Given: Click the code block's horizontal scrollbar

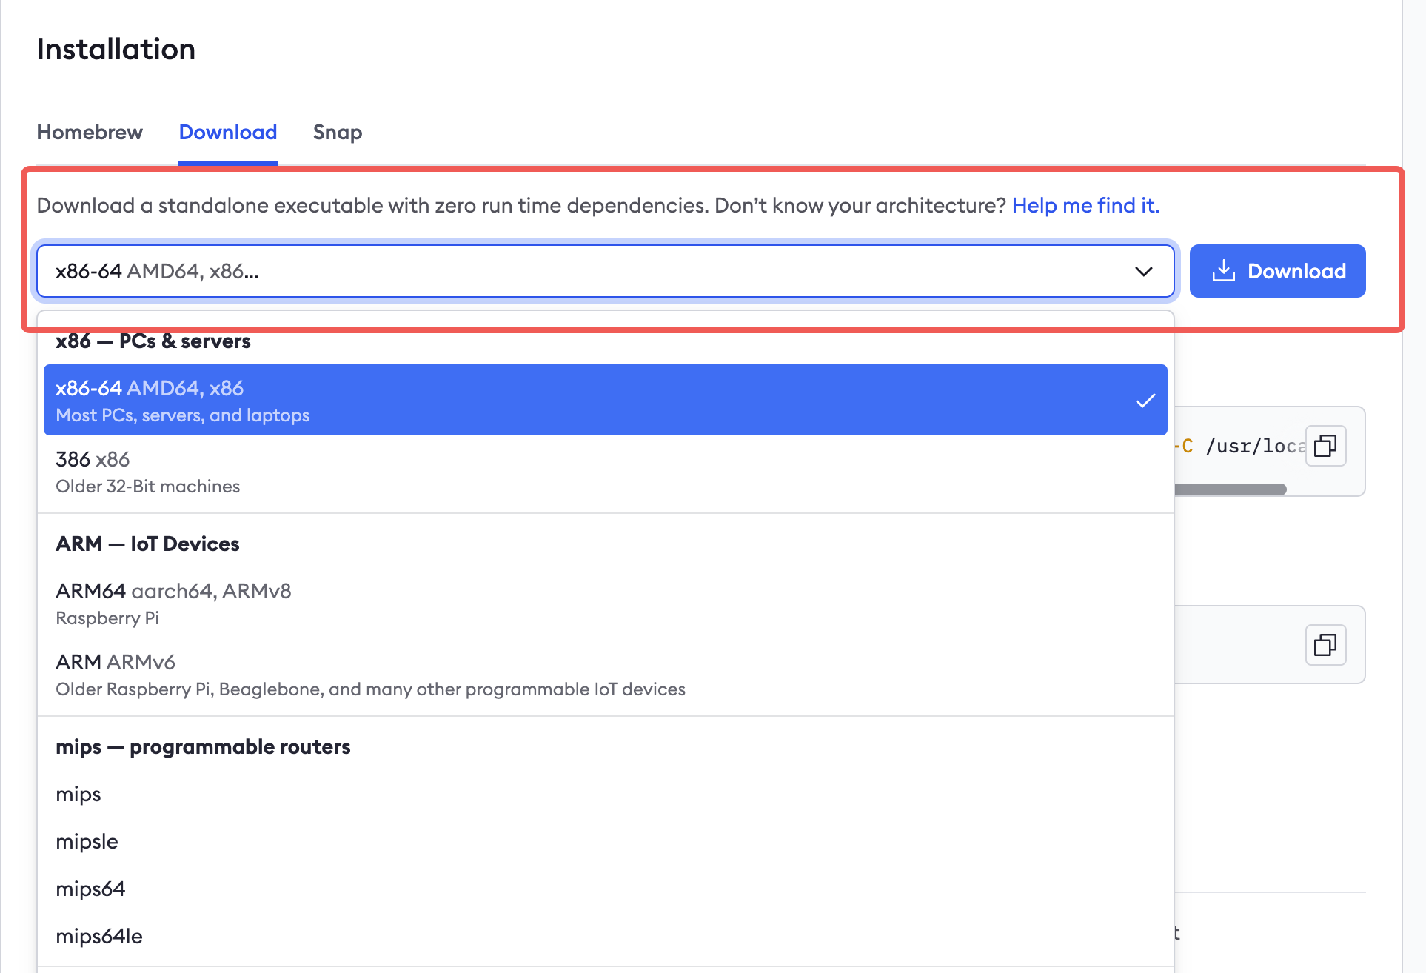Looking at the screenshot, I should pos(1230,489).
